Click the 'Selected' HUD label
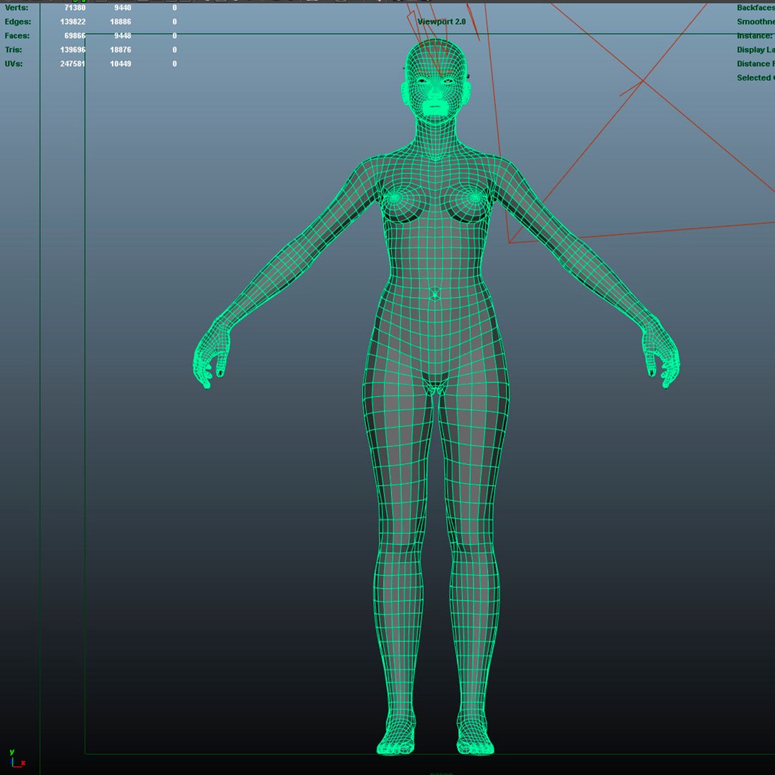This screenshot has height=775, width=775. pos(753,77)
